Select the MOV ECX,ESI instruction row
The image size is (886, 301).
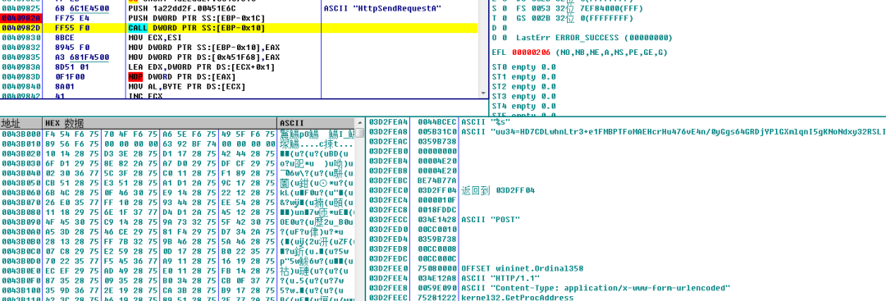click(240, 38)
